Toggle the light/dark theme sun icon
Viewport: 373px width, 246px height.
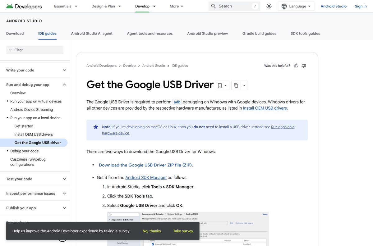tap(269, 6)
